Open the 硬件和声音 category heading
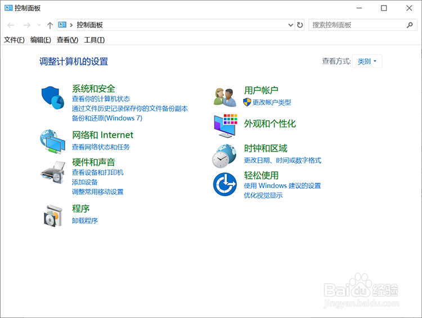This screenshot has height=318, width=422. point(93,162)
